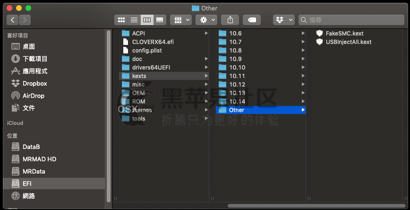Select the 10.13 folder
The width and height of the screenshot is (410, 210).
[x=261, y=93]
